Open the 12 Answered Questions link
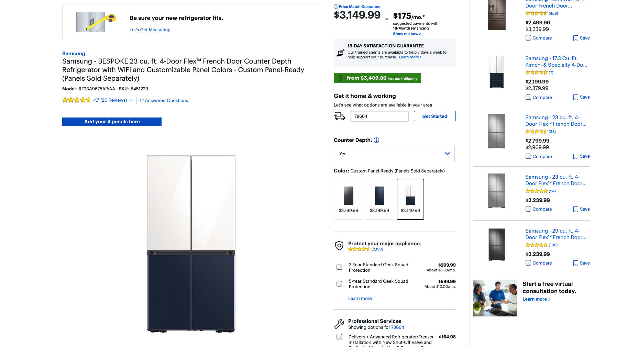Image resolution: width=627 pixels, height=347 pixels. (x=164, y=100)
